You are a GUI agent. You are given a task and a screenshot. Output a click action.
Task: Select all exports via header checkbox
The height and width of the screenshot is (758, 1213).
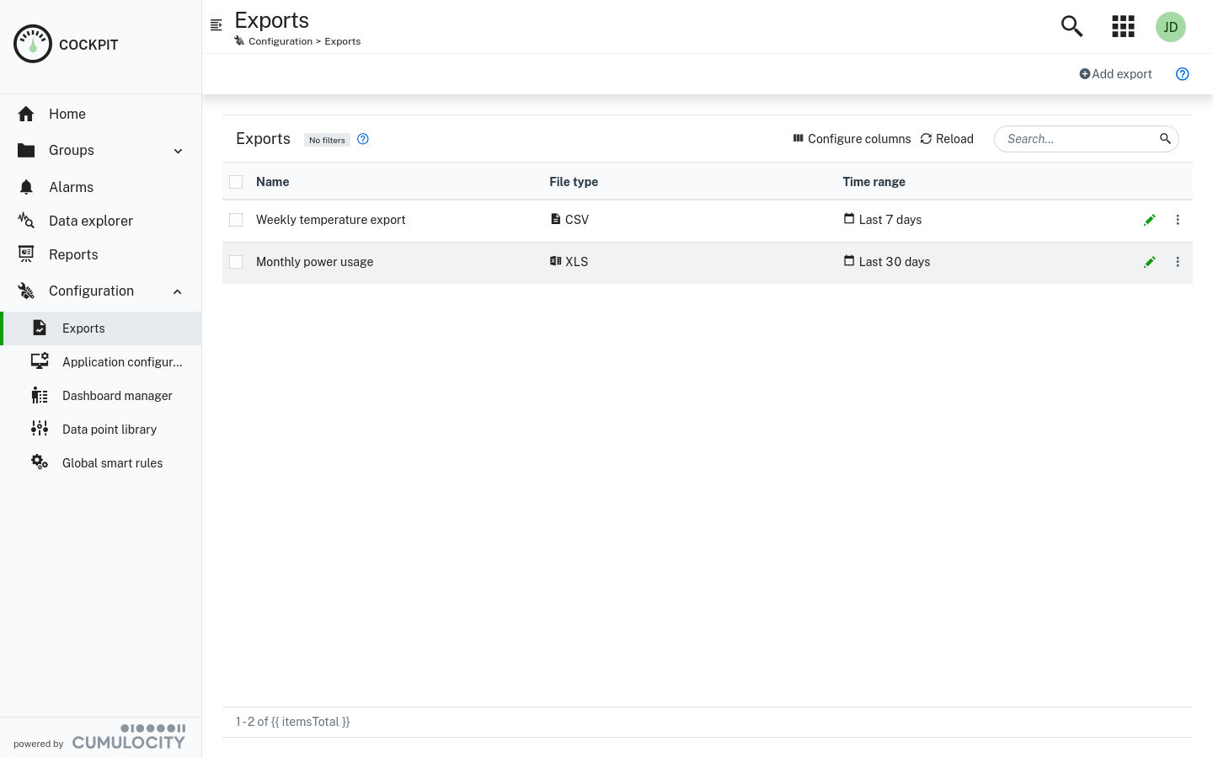[236, 182]
